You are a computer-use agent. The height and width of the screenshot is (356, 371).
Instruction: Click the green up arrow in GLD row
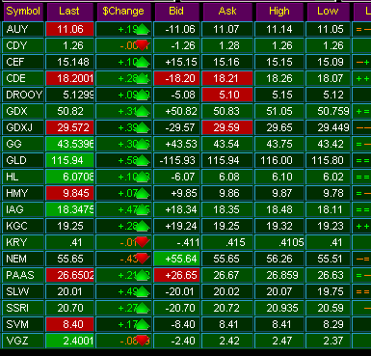point(143,160)
